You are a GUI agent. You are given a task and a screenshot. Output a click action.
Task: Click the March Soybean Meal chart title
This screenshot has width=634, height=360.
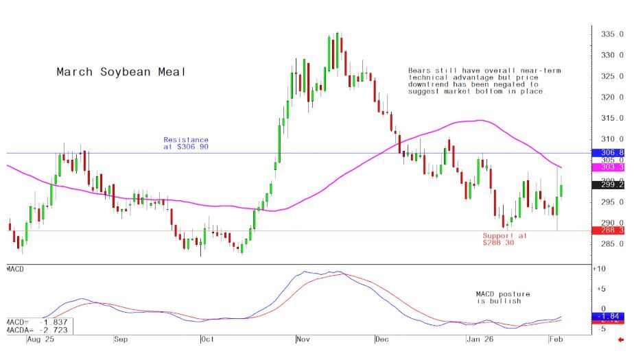[x=121, y=72]
